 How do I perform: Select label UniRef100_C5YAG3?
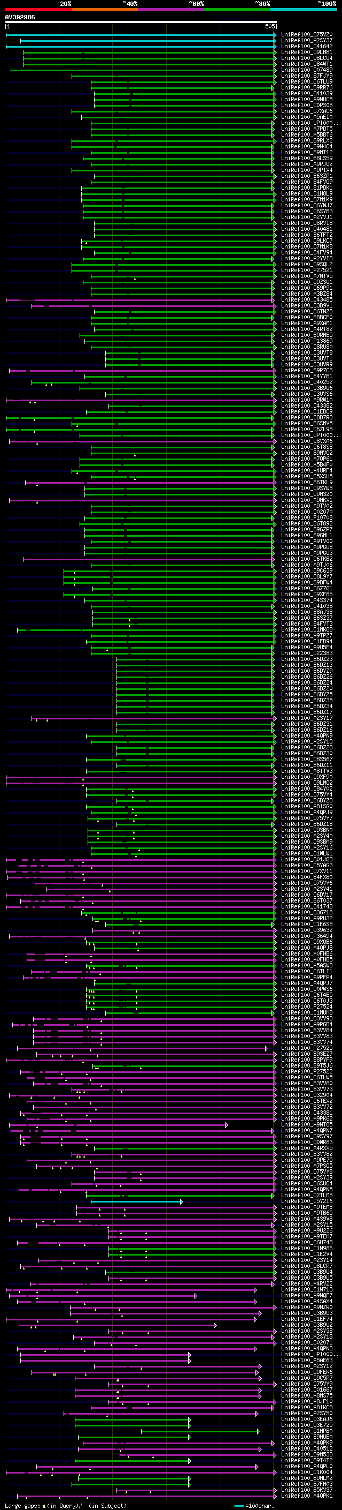[x=307, y=865]
